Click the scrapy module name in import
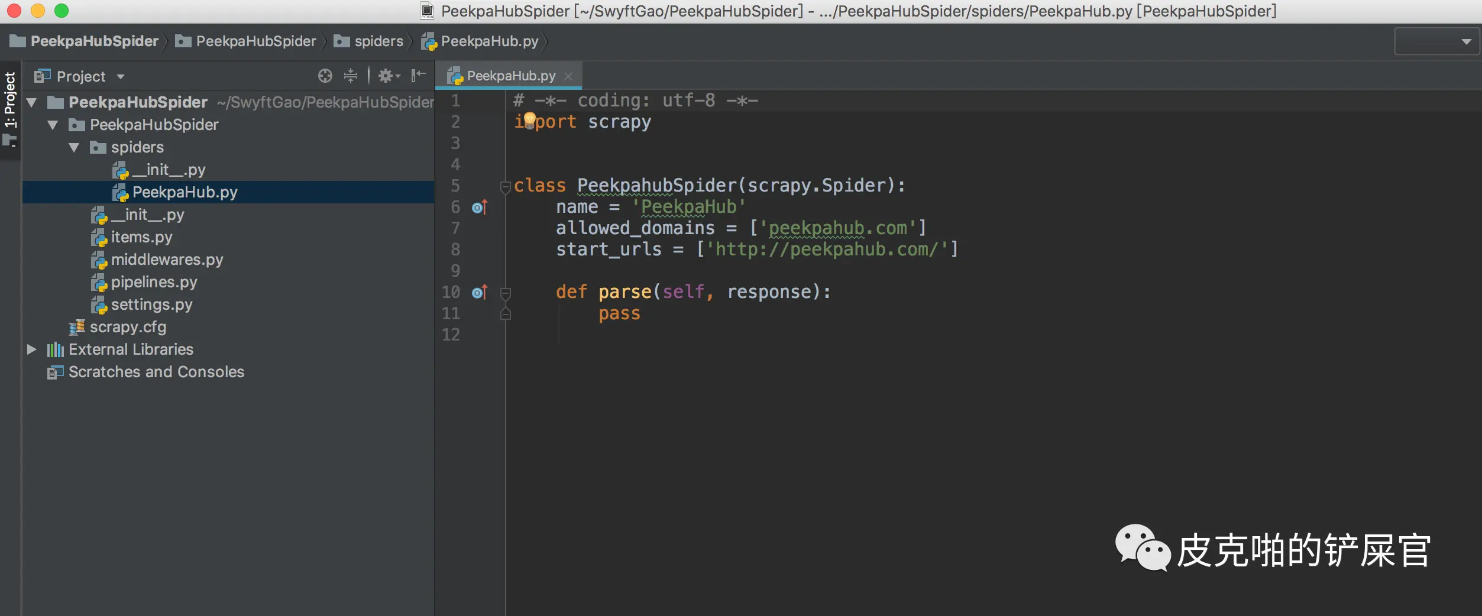The width and height of the screenshot is (1482, 616). [x=619, y=122]
